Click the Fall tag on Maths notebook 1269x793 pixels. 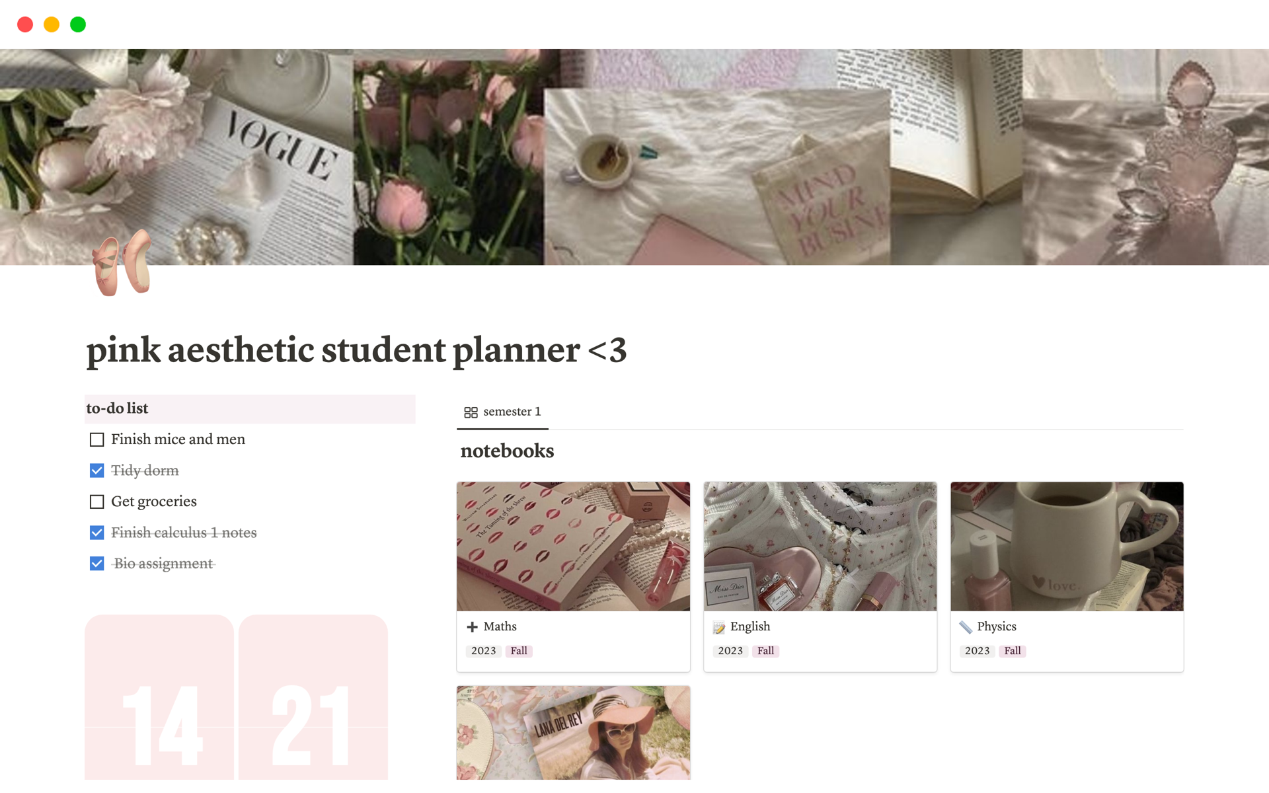[516, 650]
